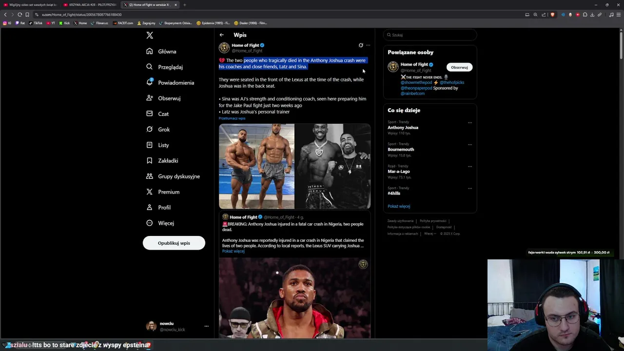Switch to the KRZYWA AKCJA #28 tab
The height and width of the screenshot is (351, 624).
[x=90, y=5]
